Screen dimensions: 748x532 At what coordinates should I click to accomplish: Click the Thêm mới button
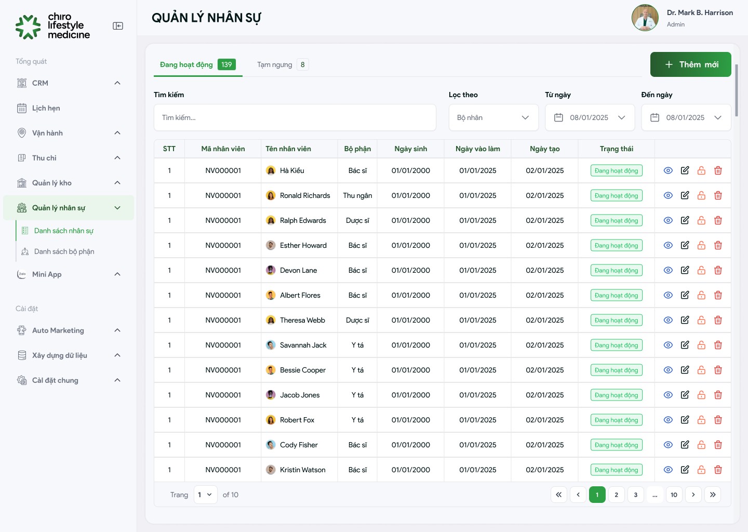tap(691, 64)
